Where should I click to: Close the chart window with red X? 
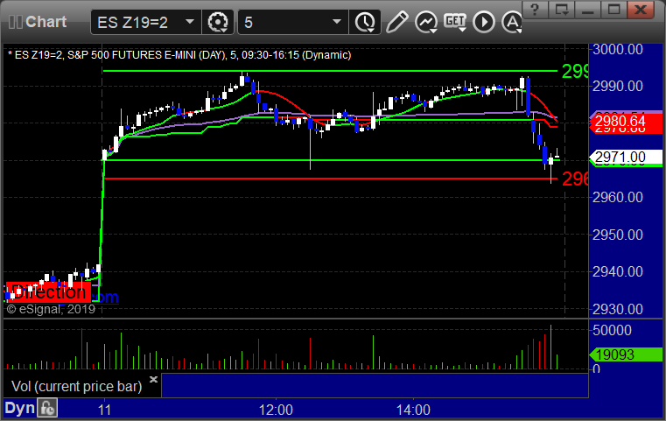coord(640,10)
